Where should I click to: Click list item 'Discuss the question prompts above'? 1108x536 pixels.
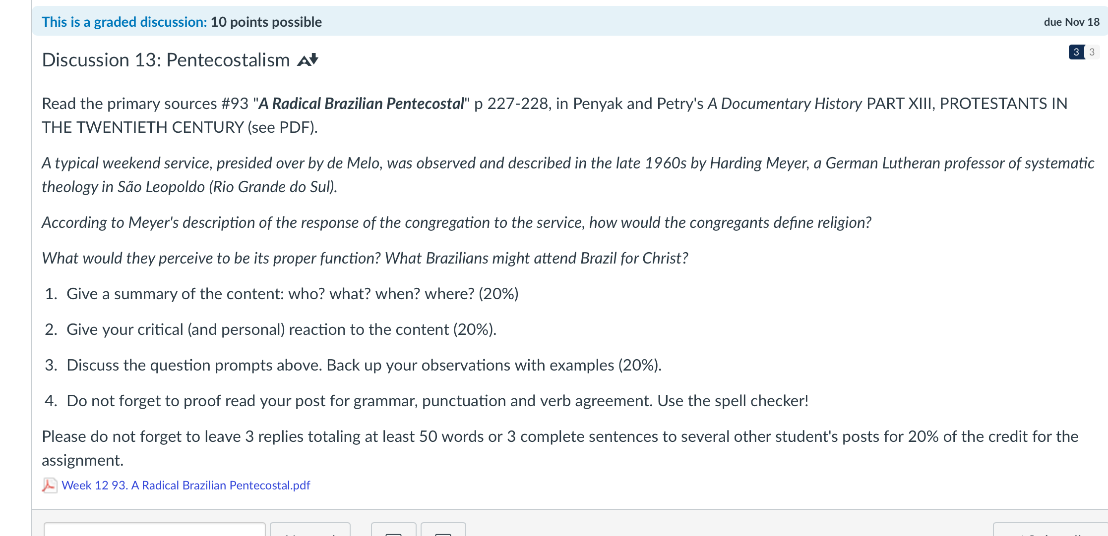(x=364, y=365)
